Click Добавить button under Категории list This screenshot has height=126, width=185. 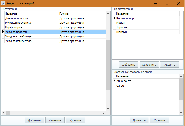pyautogui.click(x=34, y=120)
